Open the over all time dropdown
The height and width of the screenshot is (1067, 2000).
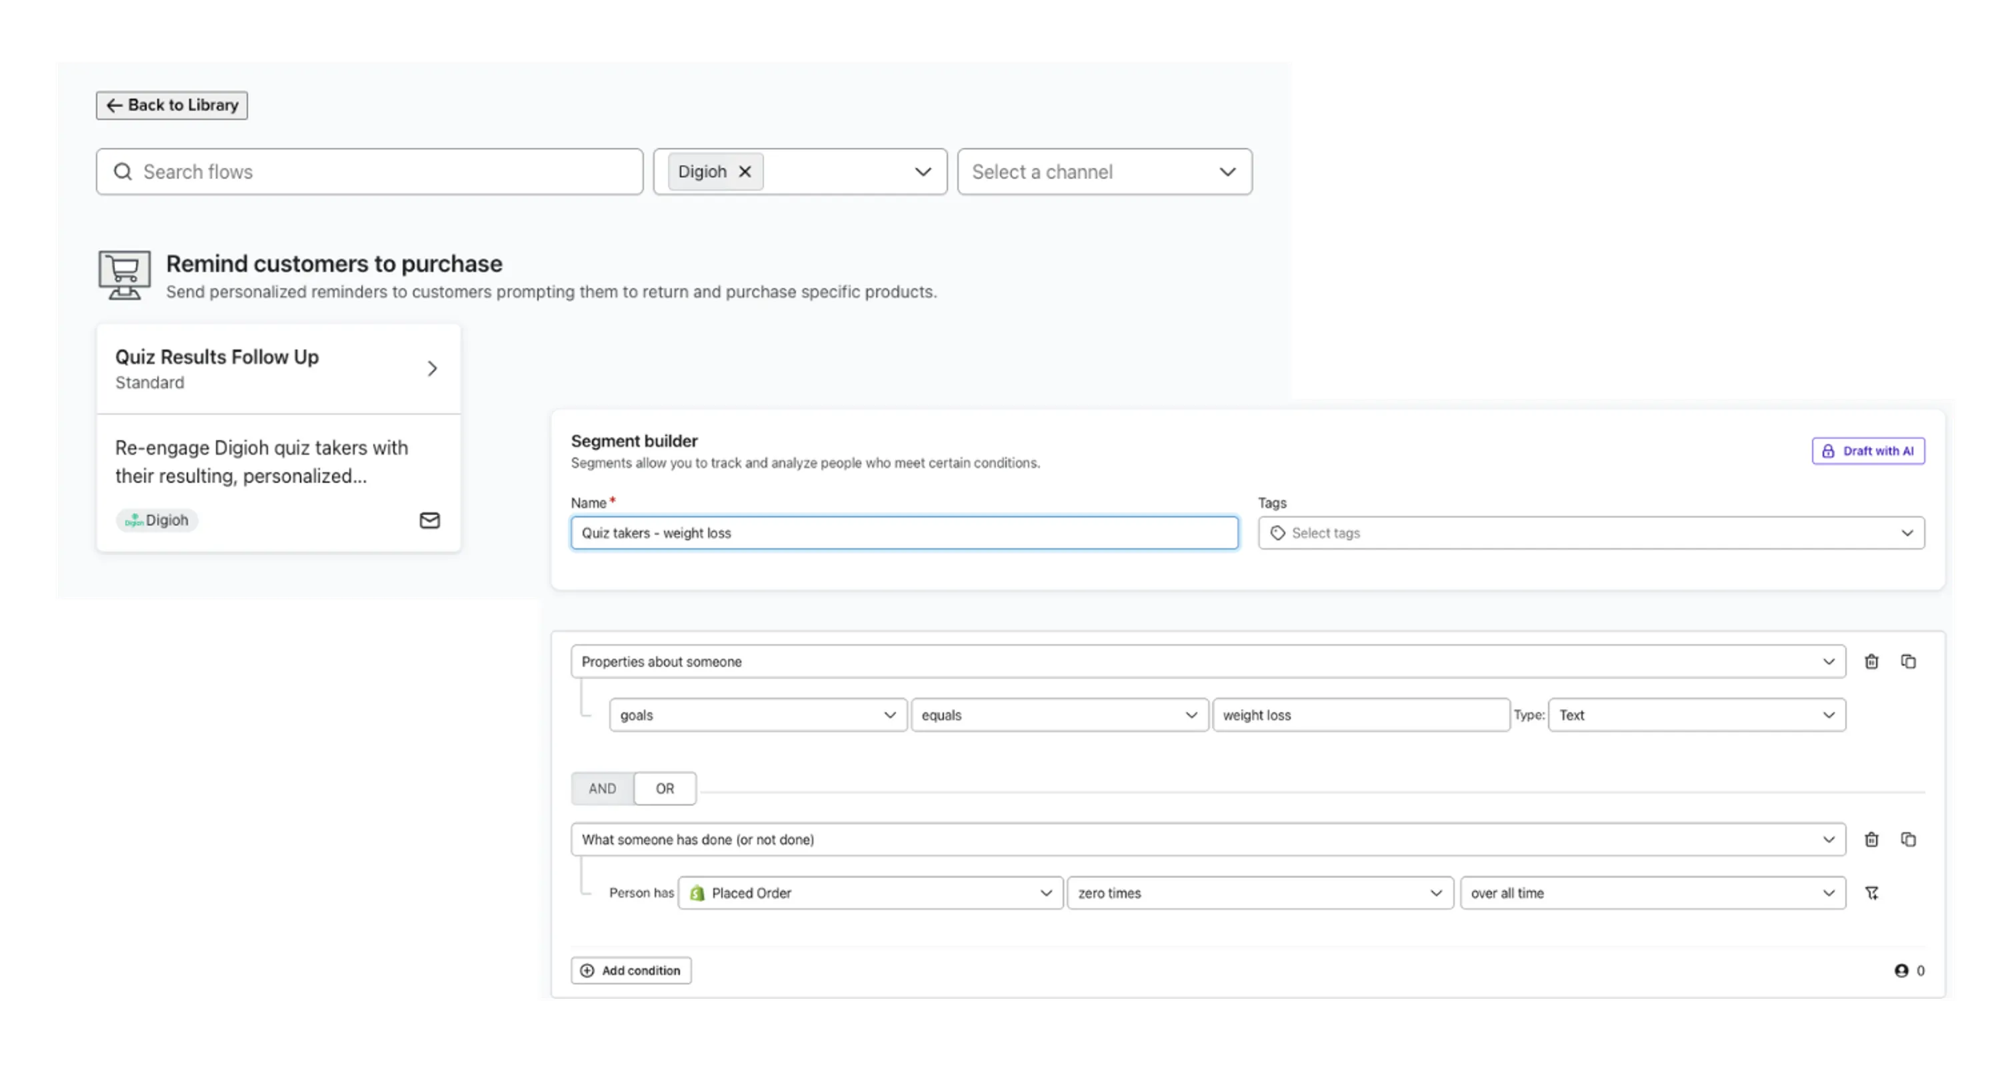[x=1652, y=893]
